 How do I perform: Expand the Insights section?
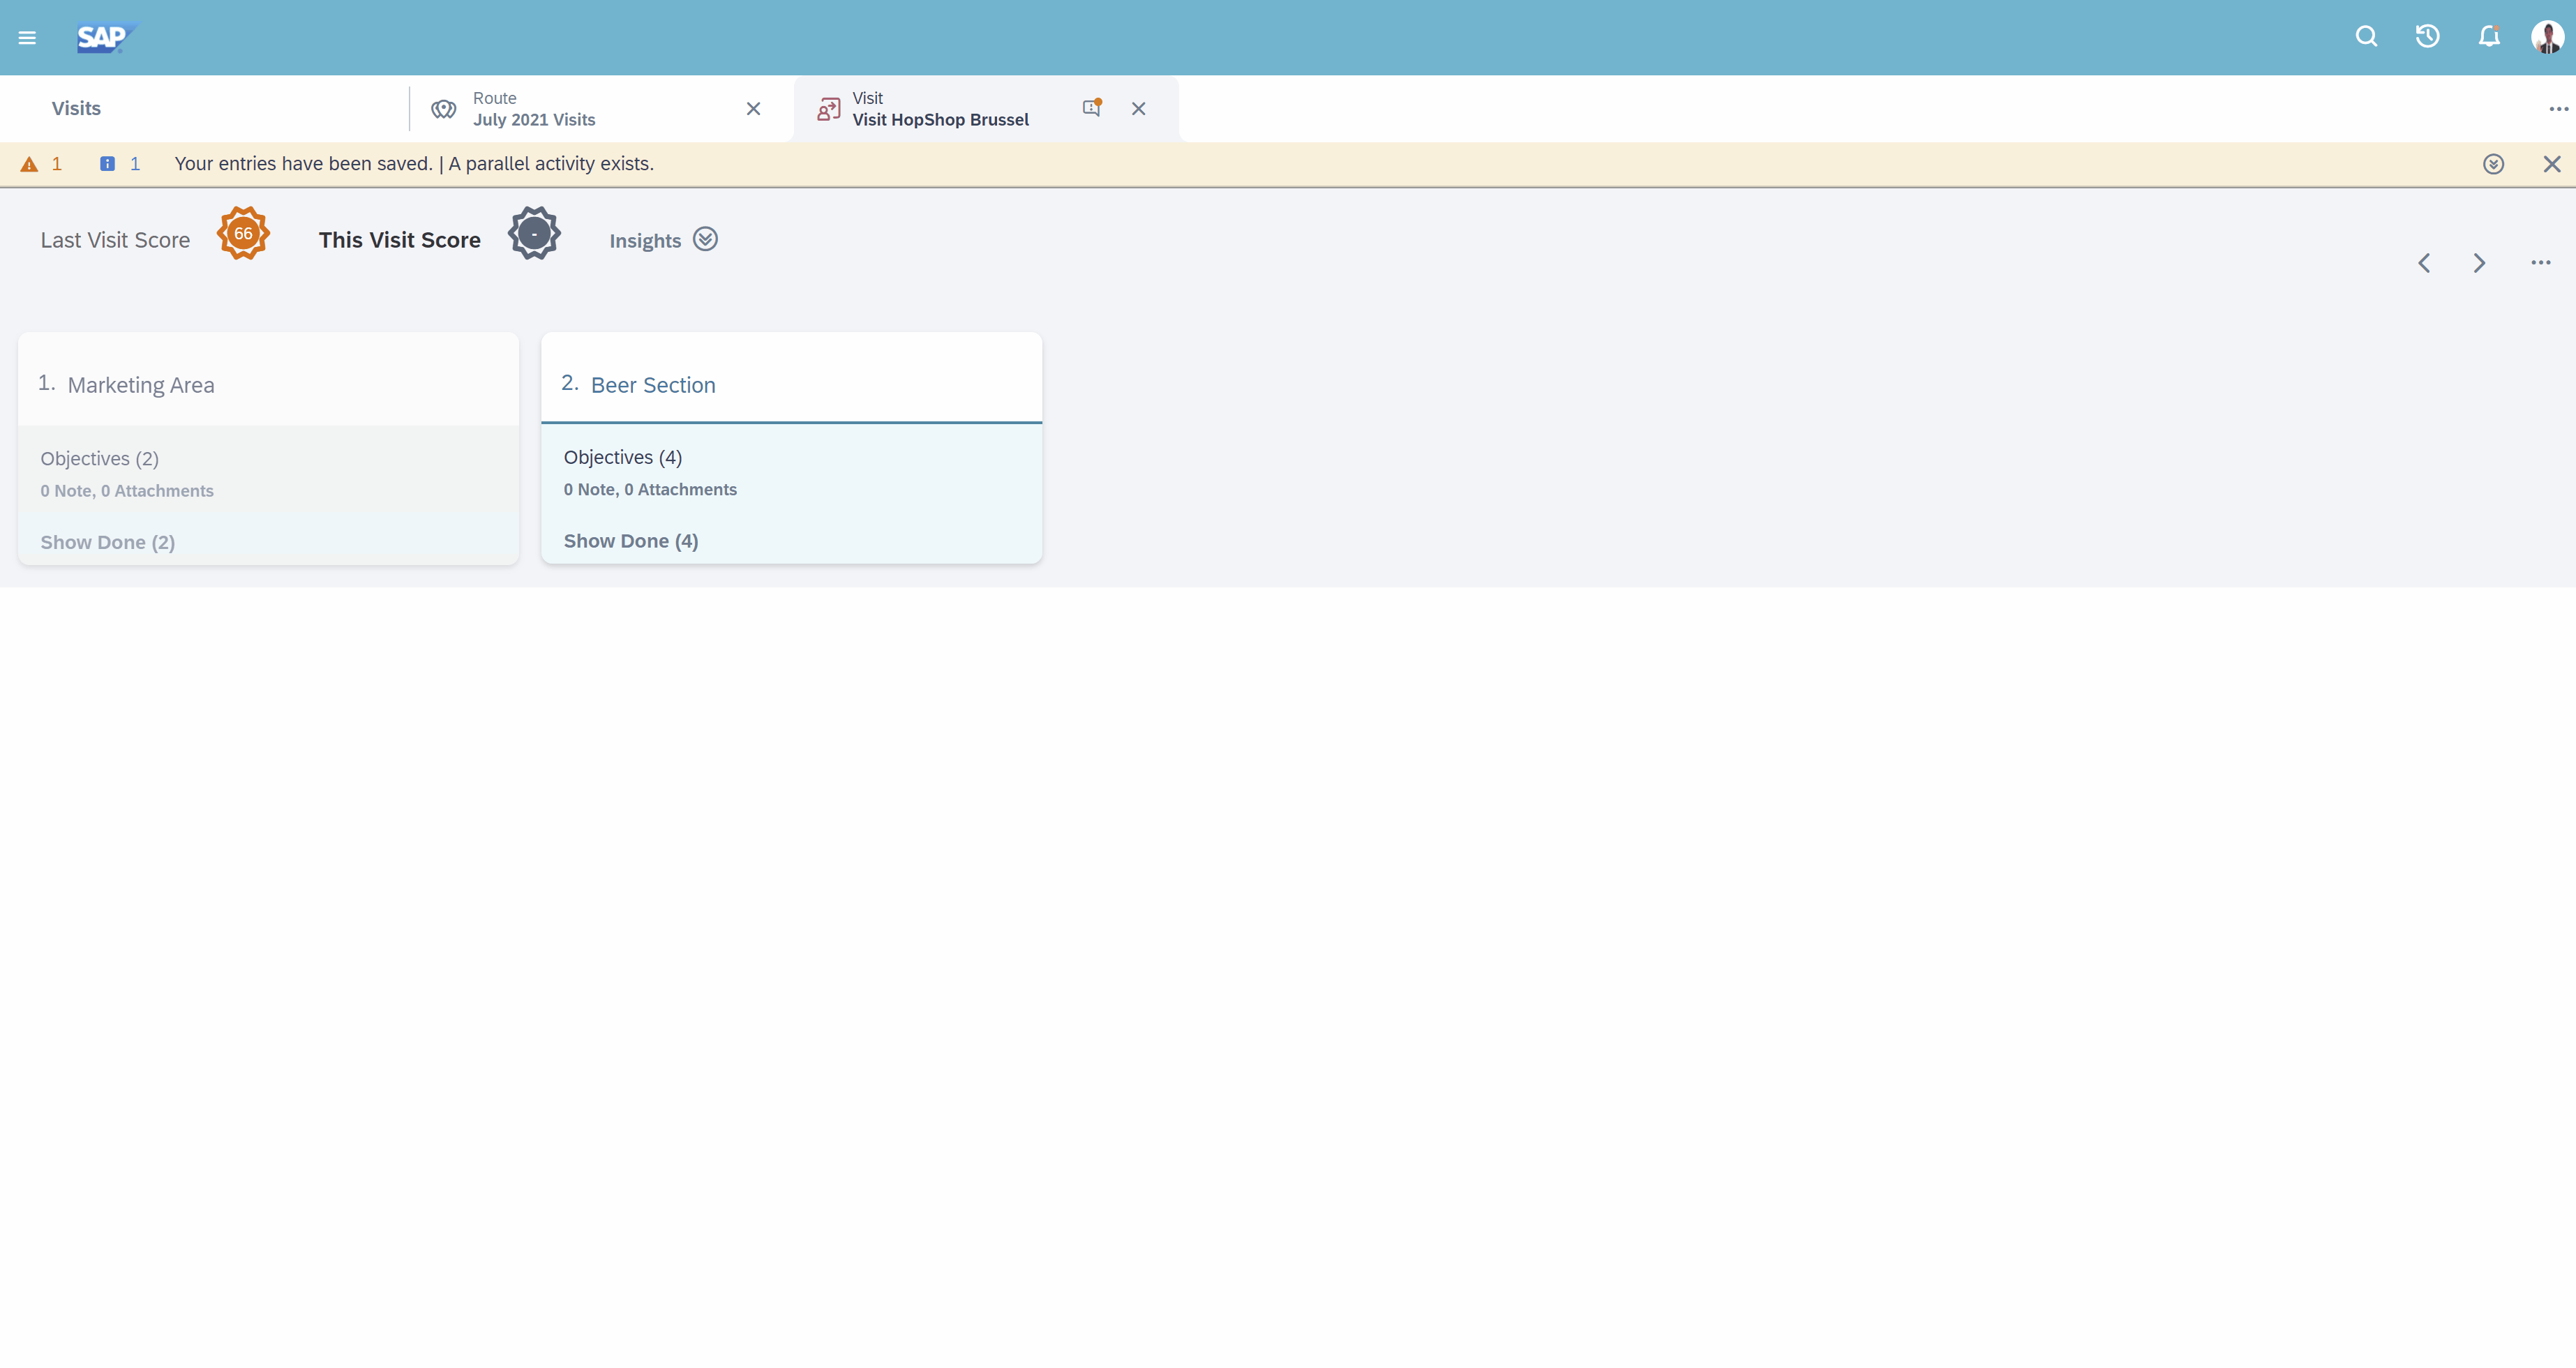[705, 239]
